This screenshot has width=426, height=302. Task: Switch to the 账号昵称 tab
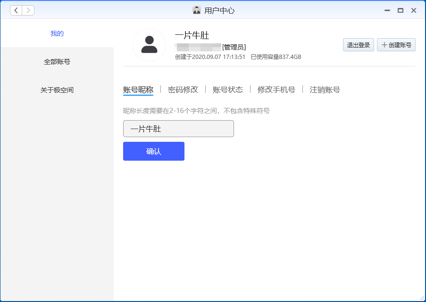[138, 90]
